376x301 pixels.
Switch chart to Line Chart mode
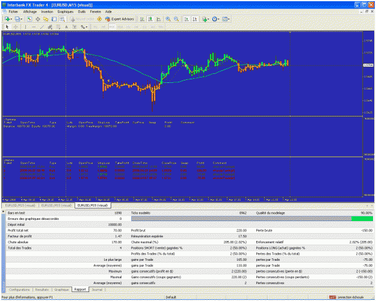pyautogui.click(x=158, y=19)
